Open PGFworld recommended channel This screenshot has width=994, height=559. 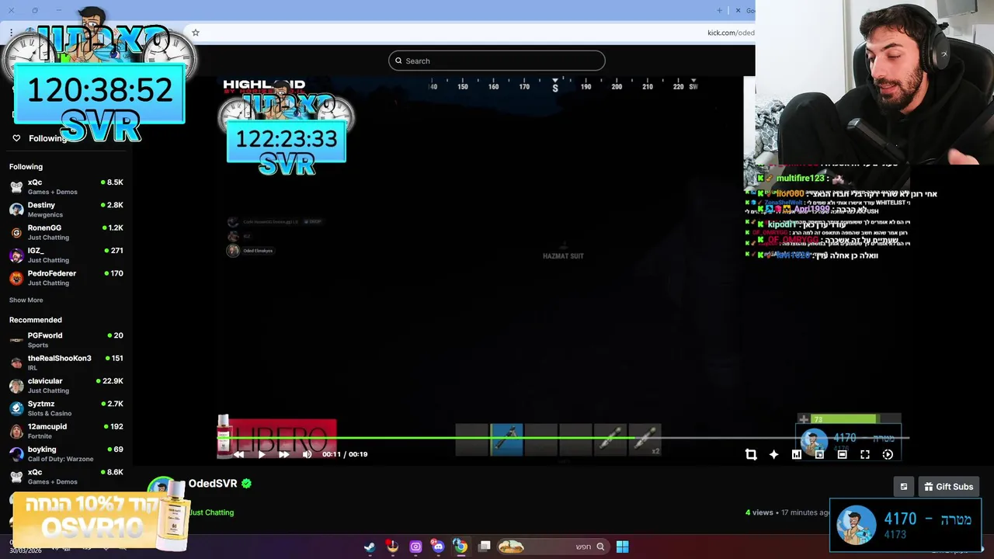coord(66,339)
